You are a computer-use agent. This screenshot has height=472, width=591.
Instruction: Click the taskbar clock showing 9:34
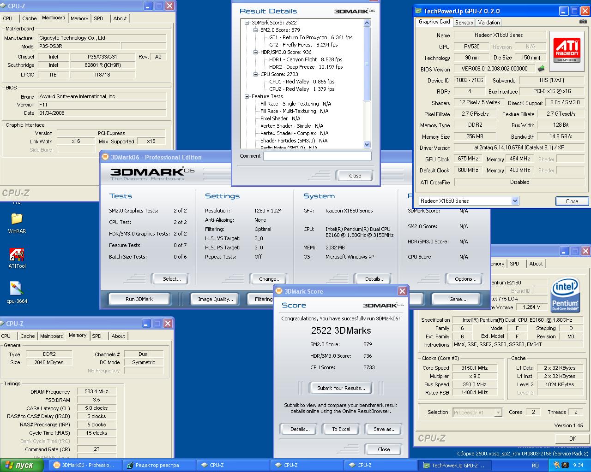coord(578,466)
